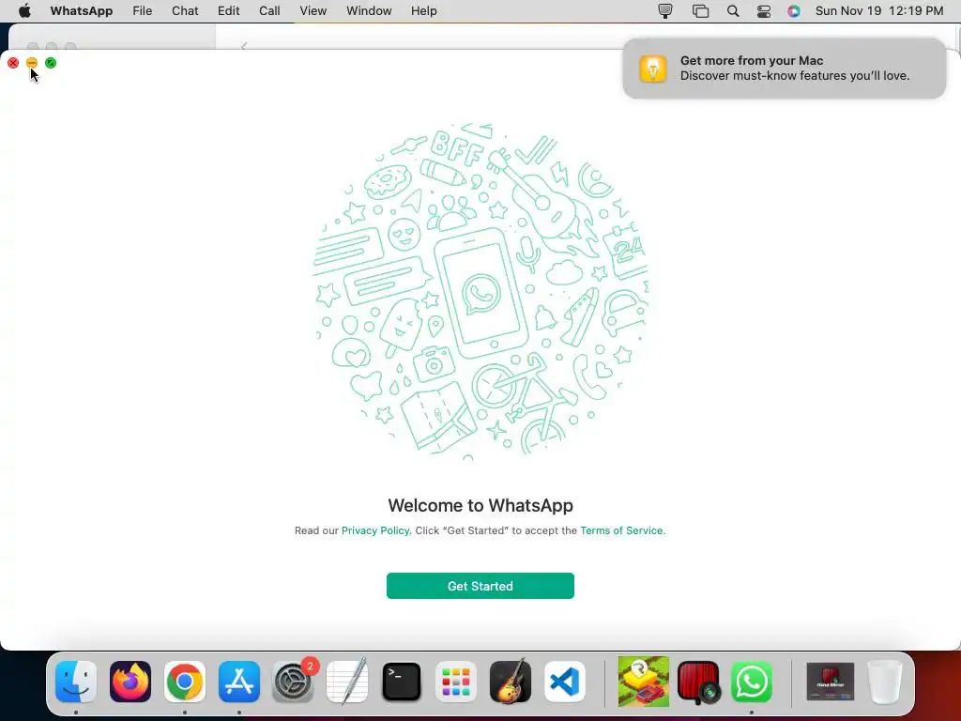Launch Google Chrome from the Dock
The width and height of the screenshot is (961, 721).
point(185,682)
